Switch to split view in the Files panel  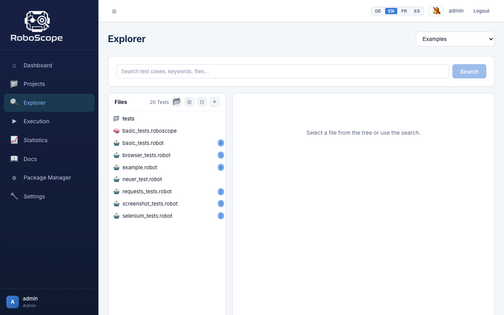pyautogui.click(x=202, y=102)
